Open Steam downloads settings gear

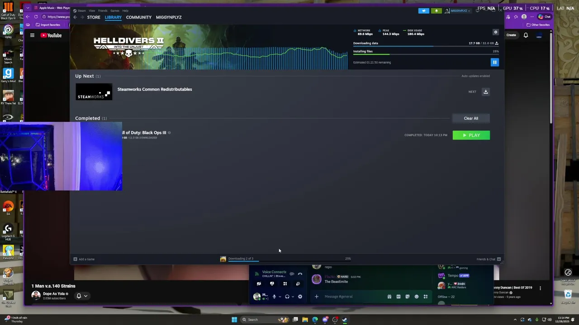point(496,32)
